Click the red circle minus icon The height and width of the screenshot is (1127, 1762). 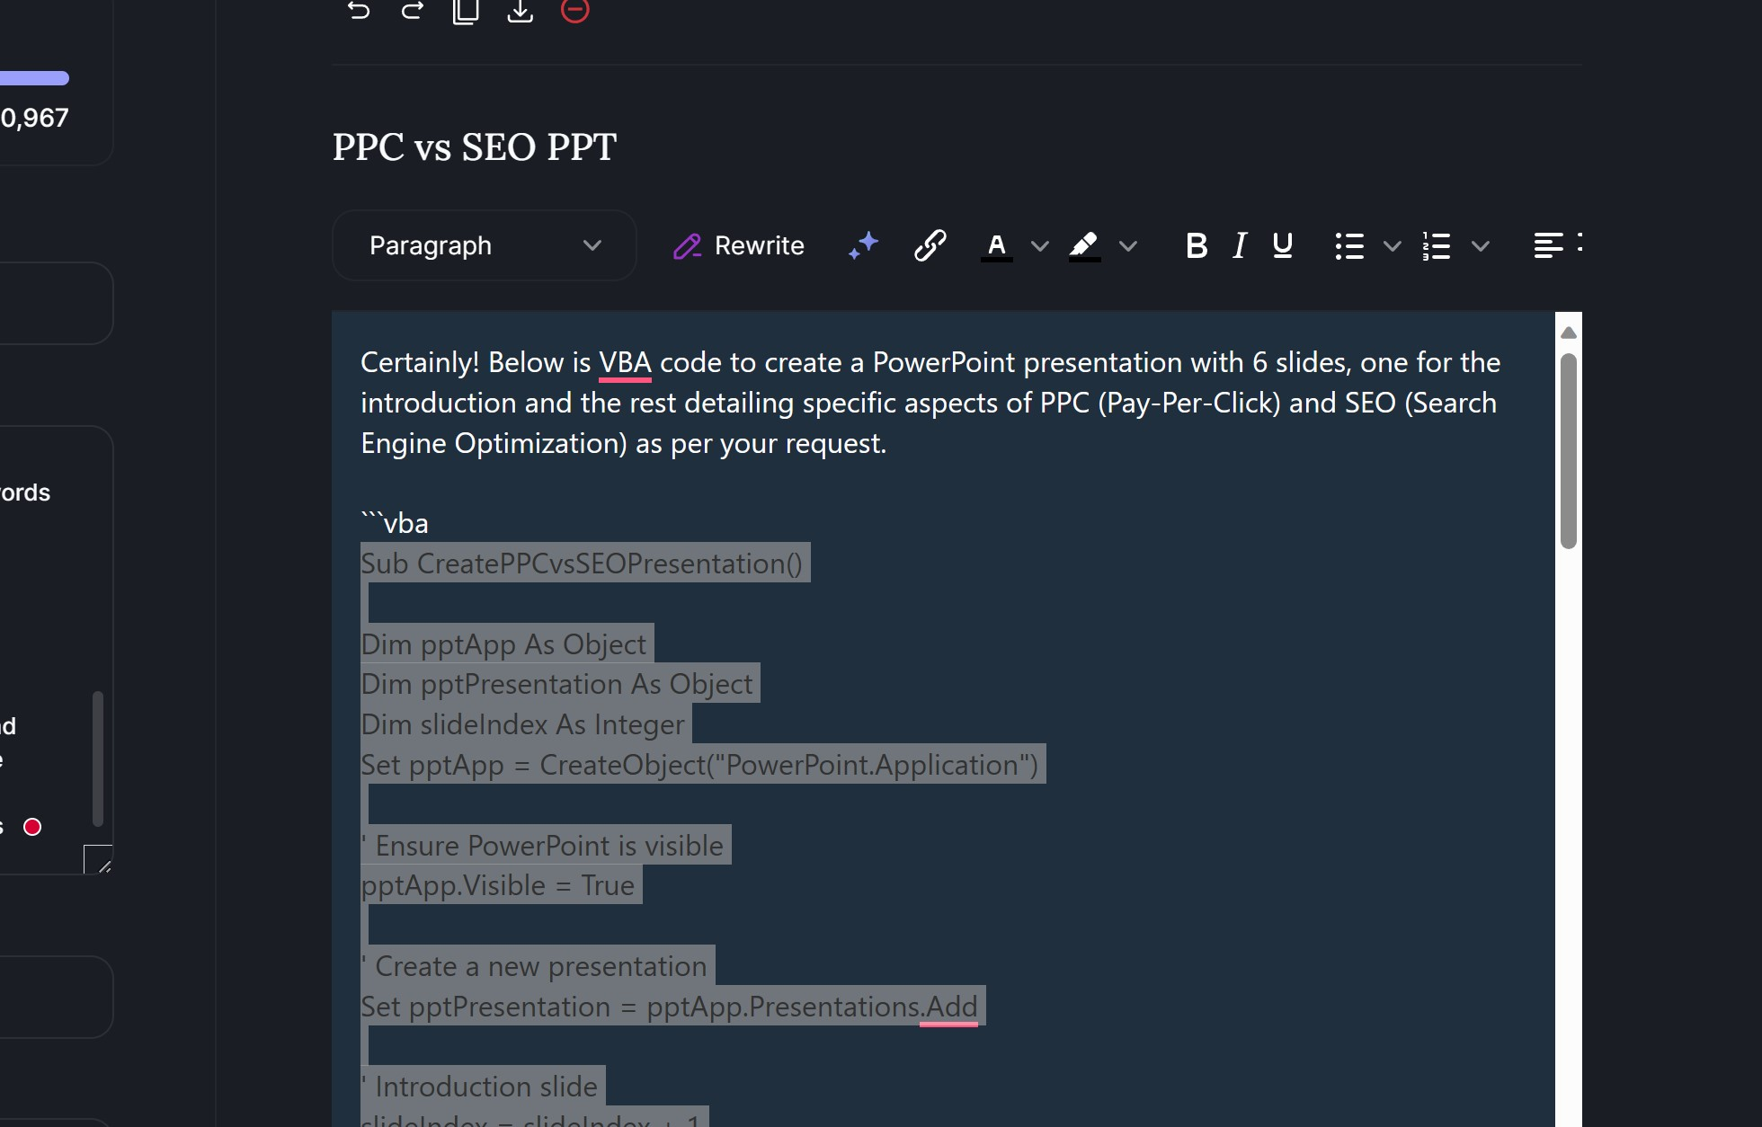pyautogui.click(x=575, y=10)
